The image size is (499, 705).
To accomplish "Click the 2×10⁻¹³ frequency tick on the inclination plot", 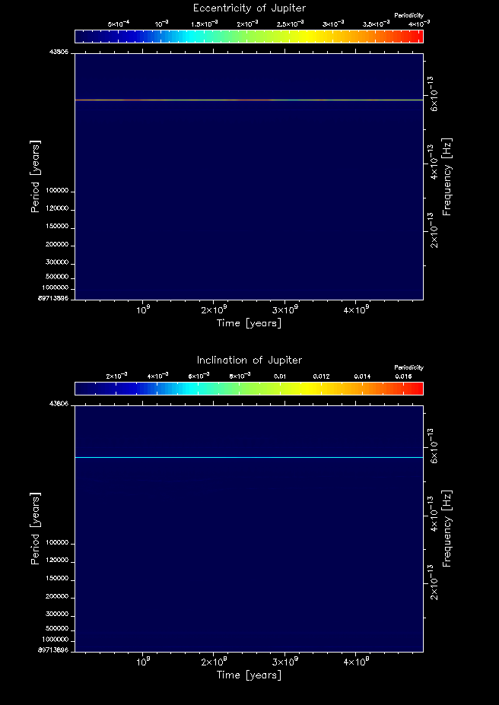I will tap(434, 584).
